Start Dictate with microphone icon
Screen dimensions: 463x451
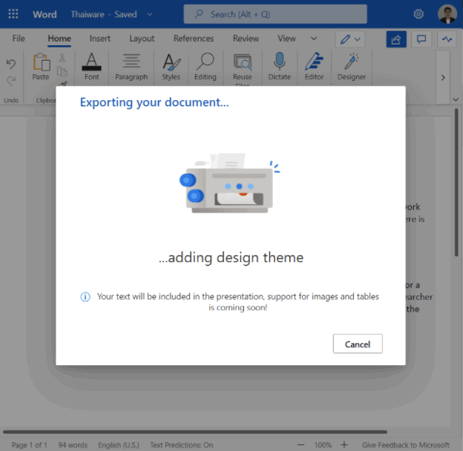click(x=279, y=67)
